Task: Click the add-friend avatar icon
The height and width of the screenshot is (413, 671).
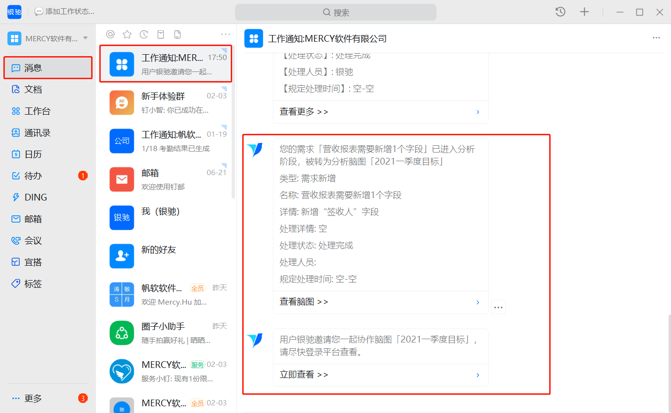Action: pyautogui.click(x=122, y=256)
